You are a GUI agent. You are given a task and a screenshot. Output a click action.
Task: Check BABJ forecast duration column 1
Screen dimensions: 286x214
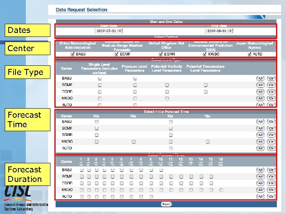81,170
